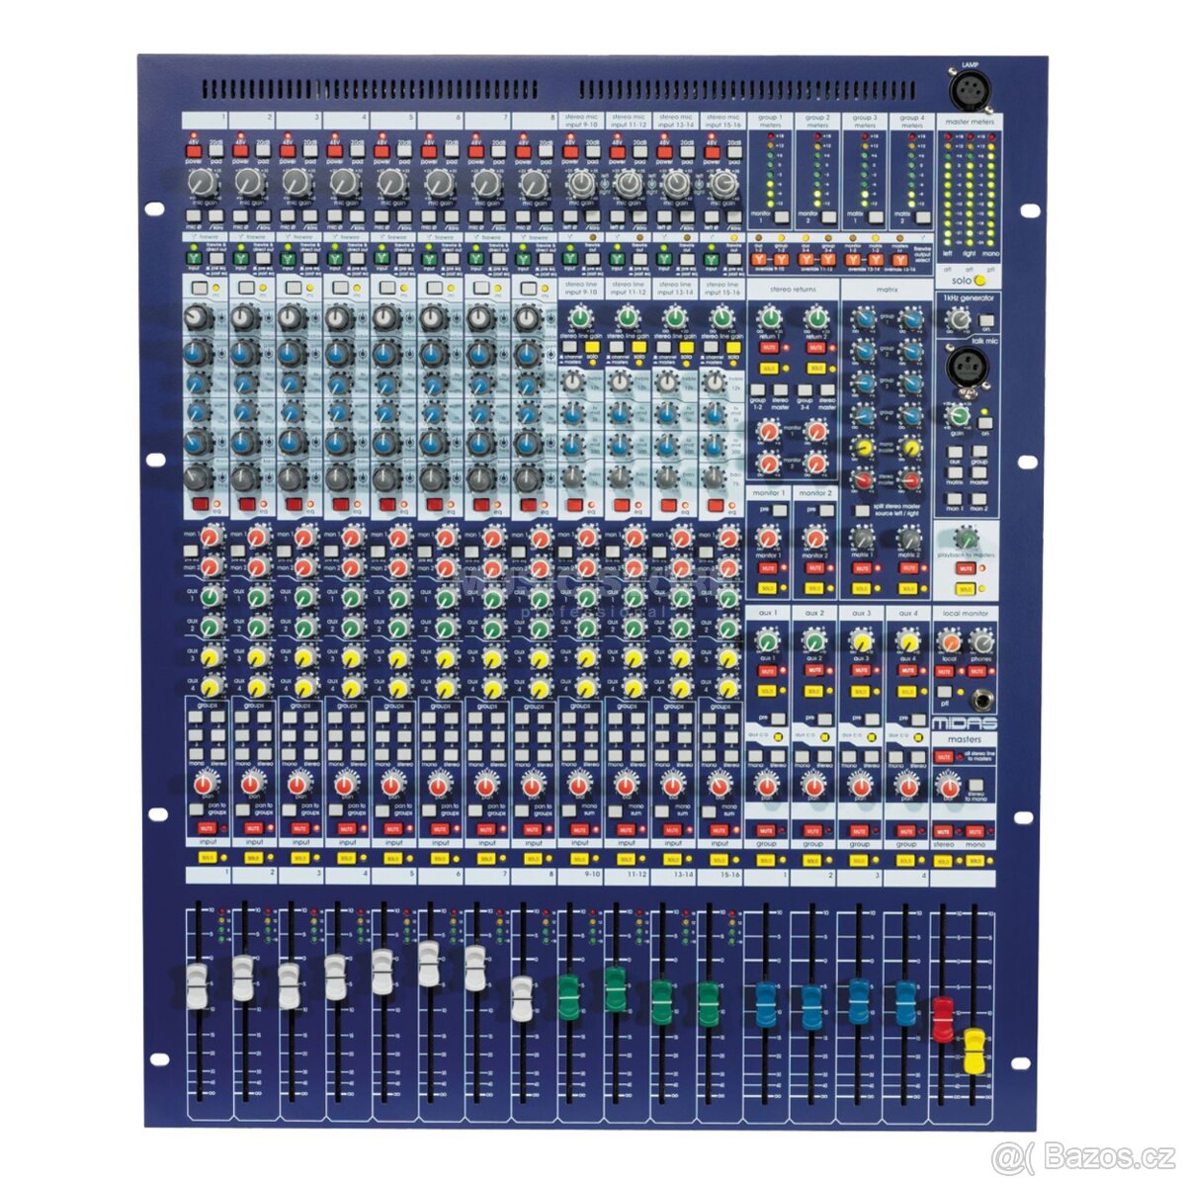Mute stereo return 1
The image size is (1186, 1186).
click(x=768, y=348)
